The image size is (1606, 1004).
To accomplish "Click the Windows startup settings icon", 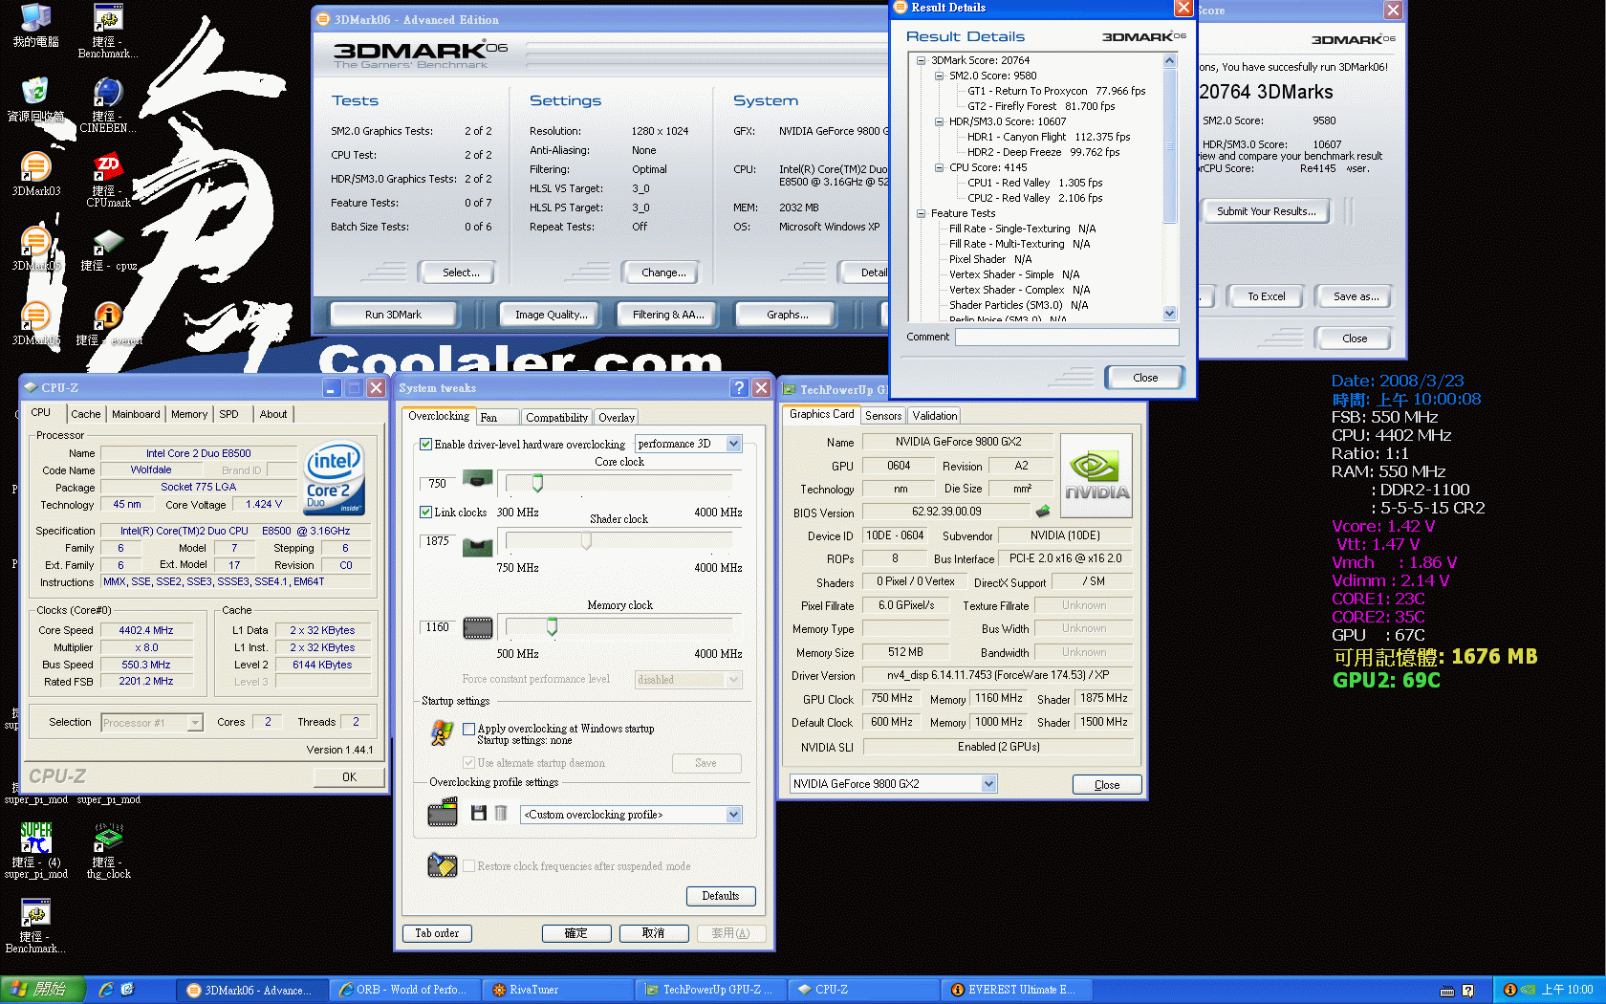I will (x=442, y=733).
